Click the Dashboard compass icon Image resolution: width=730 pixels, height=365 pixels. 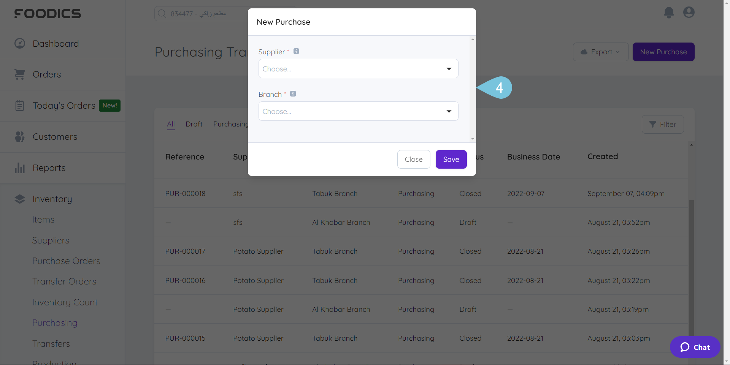click(19, 43)
